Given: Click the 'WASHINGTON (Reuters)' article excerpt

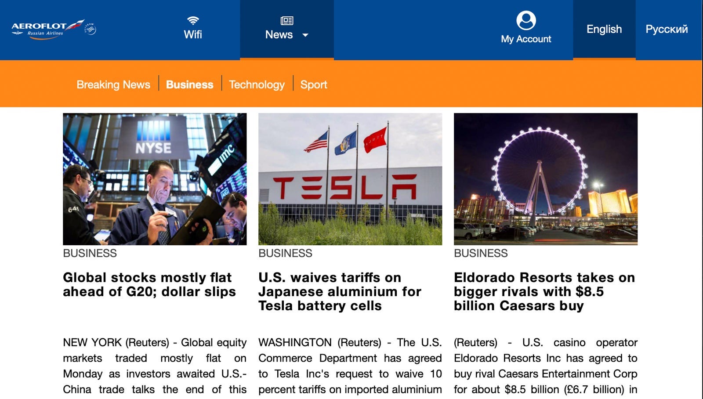Looking at the screenshot, I should point(350,366).
